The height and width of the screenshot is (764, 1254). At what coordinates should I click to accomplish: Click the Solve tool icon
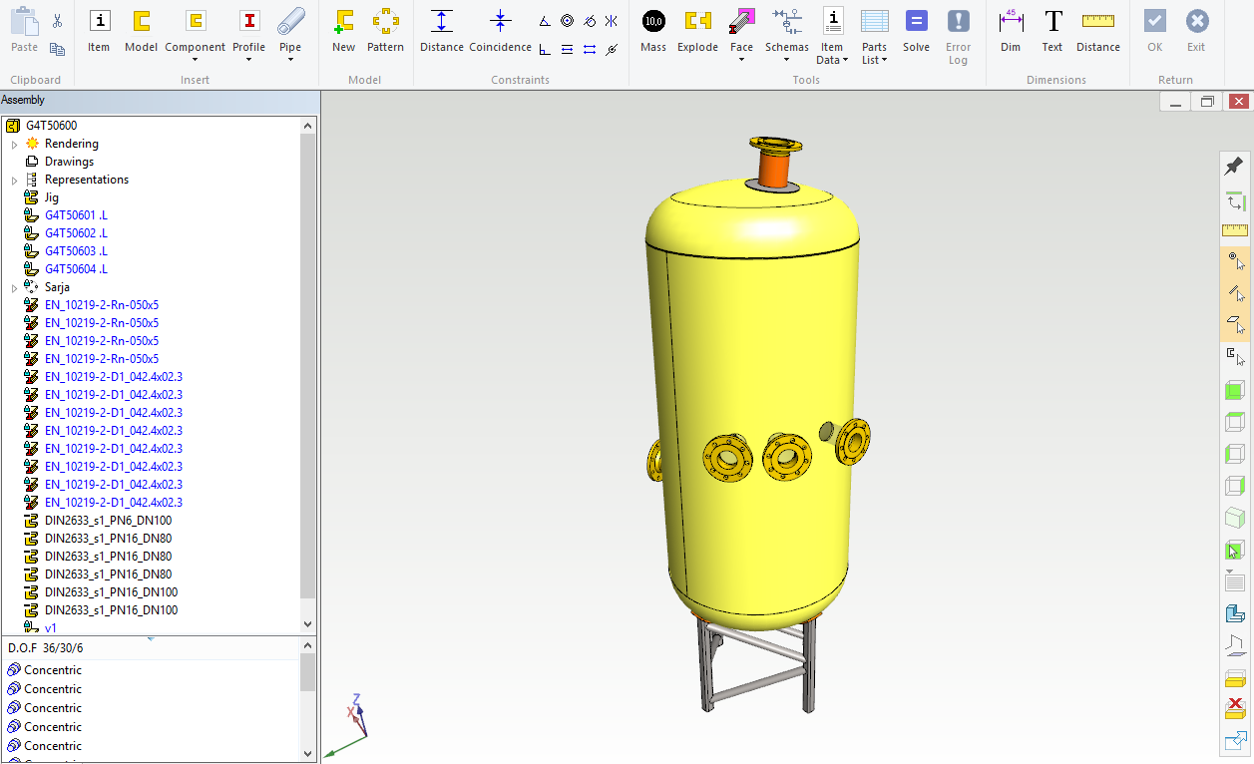pyautogui.click(x=916, y=30)
